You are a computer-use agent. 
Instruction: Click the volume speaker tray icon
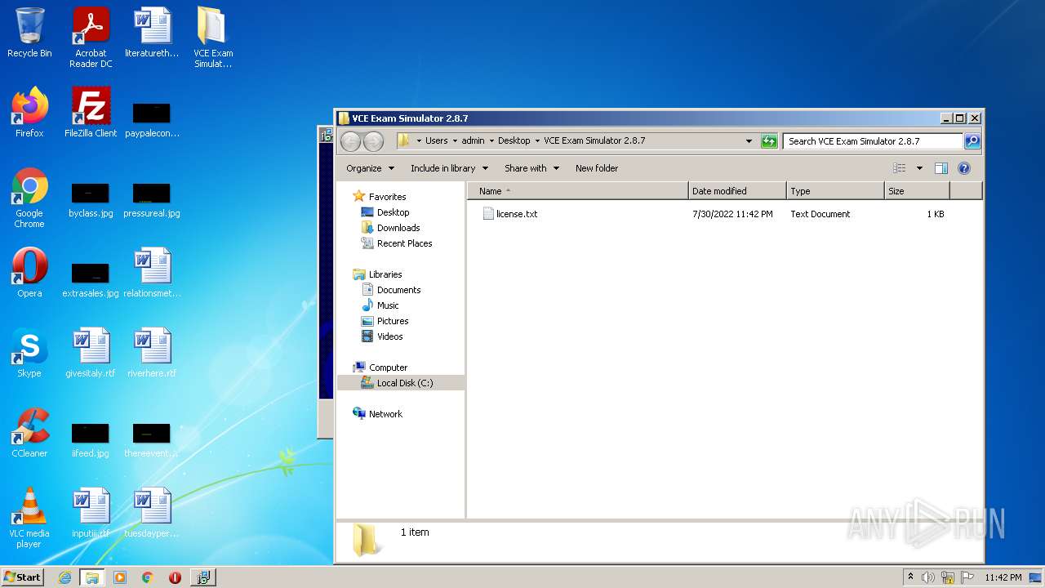[928, 577]
